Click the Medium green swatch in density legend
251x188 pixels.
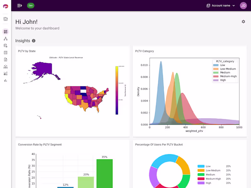click(x=216, y=73)
